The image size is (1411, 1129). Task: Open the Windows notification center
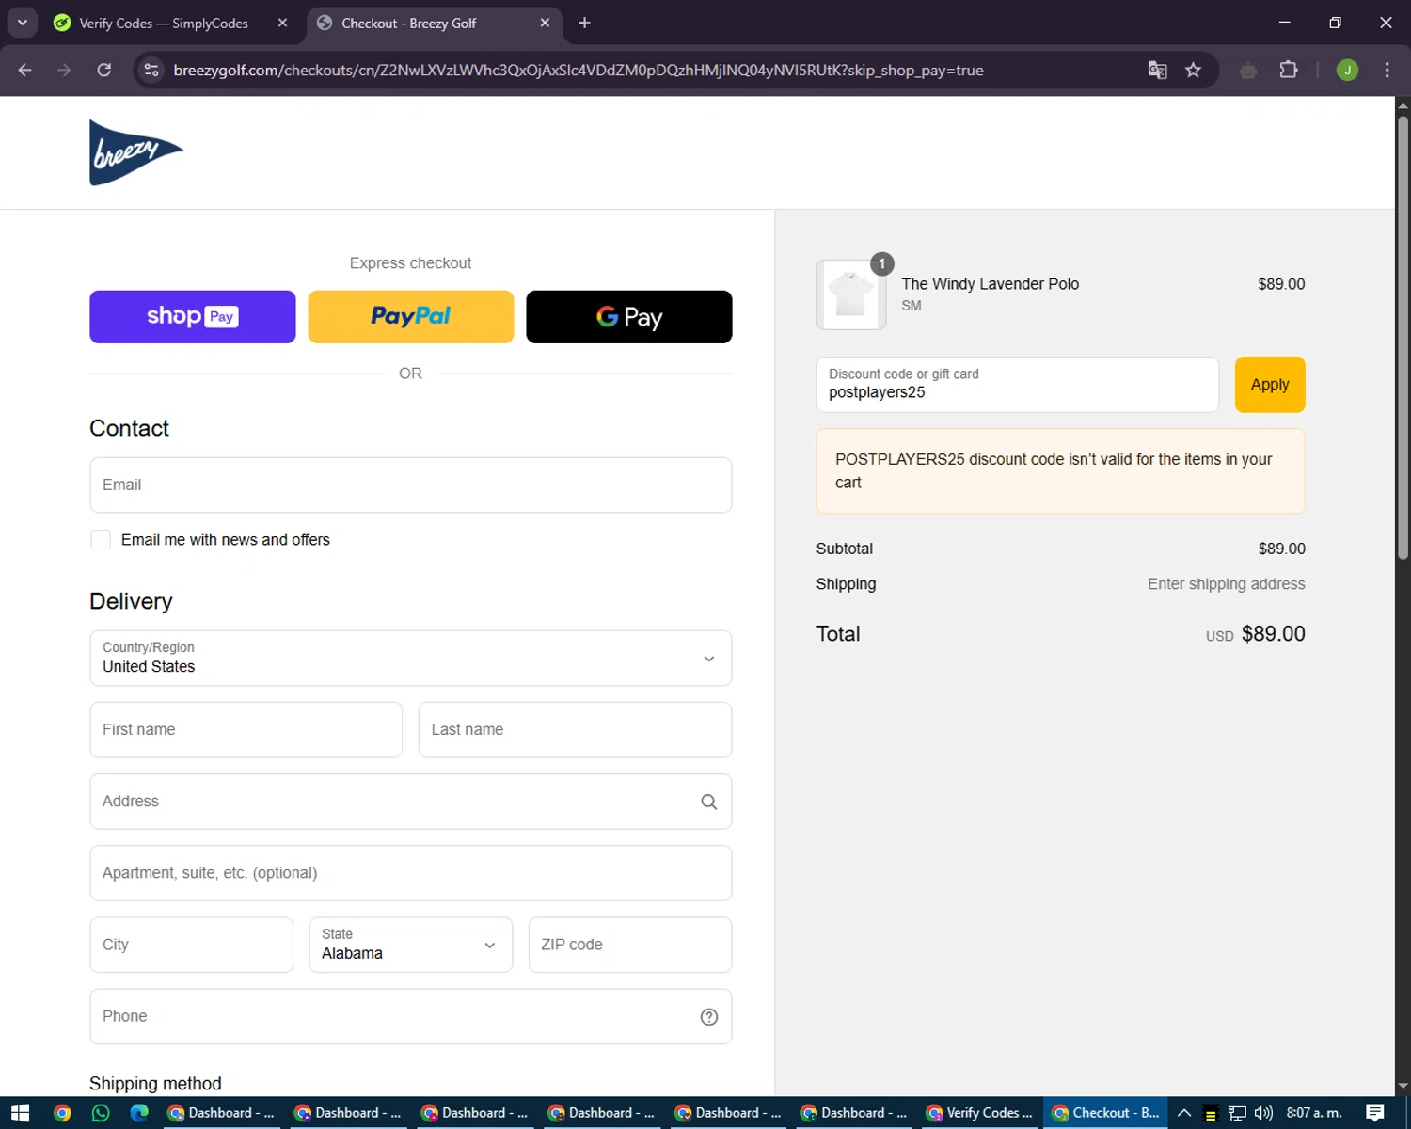[1375, 1113]
